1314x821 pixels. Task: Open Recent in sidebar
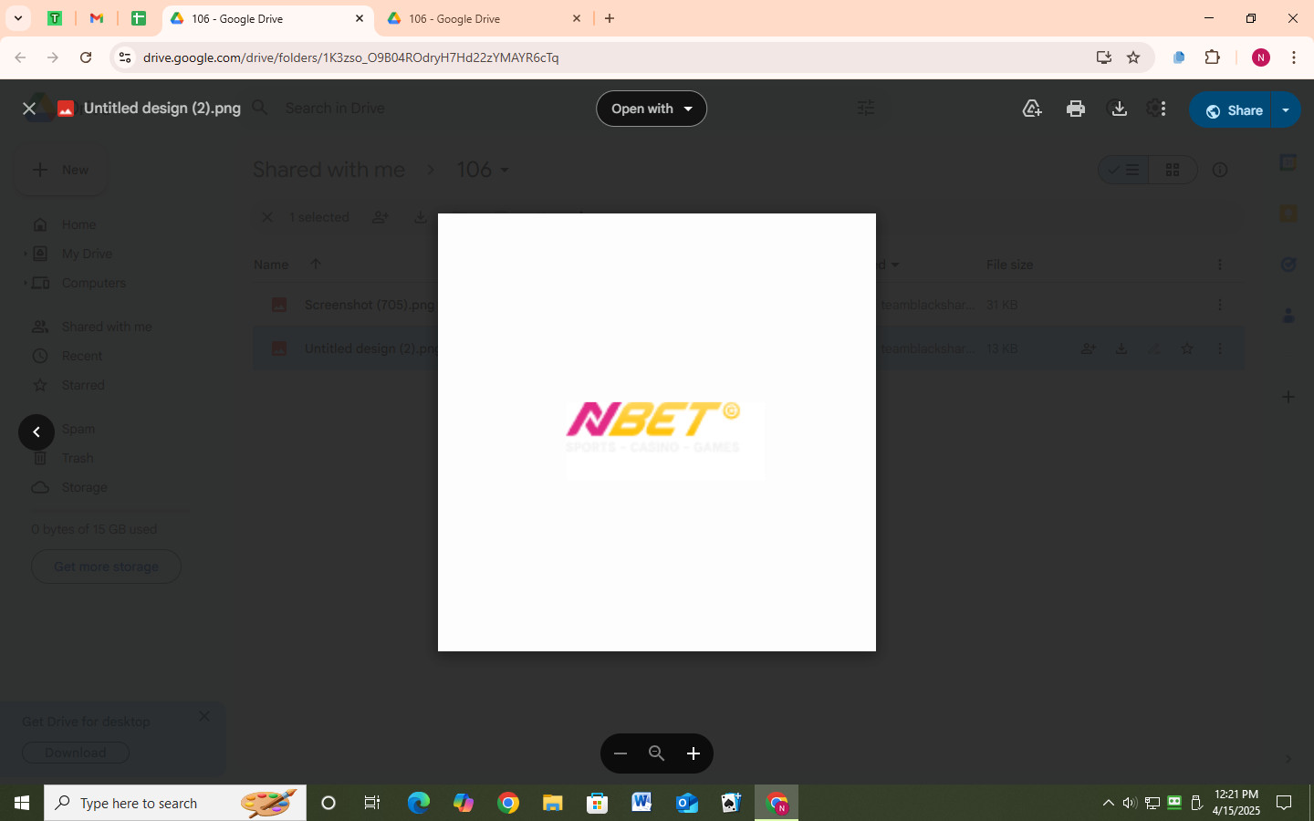[x=81, y=356]
